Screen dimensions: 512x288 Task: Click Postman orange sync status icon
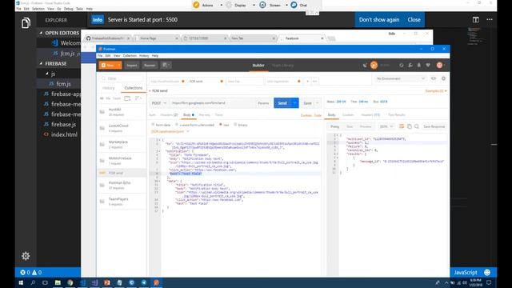374,66
